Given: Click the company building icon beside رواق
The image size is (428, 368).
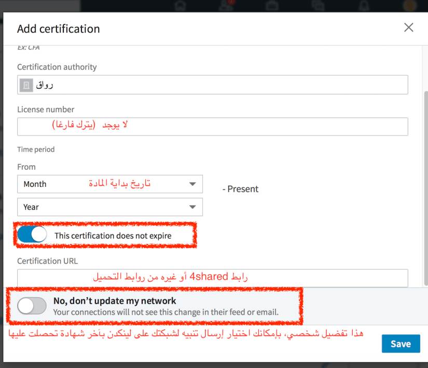Looking at the screenshot, I should pos(26,85).
